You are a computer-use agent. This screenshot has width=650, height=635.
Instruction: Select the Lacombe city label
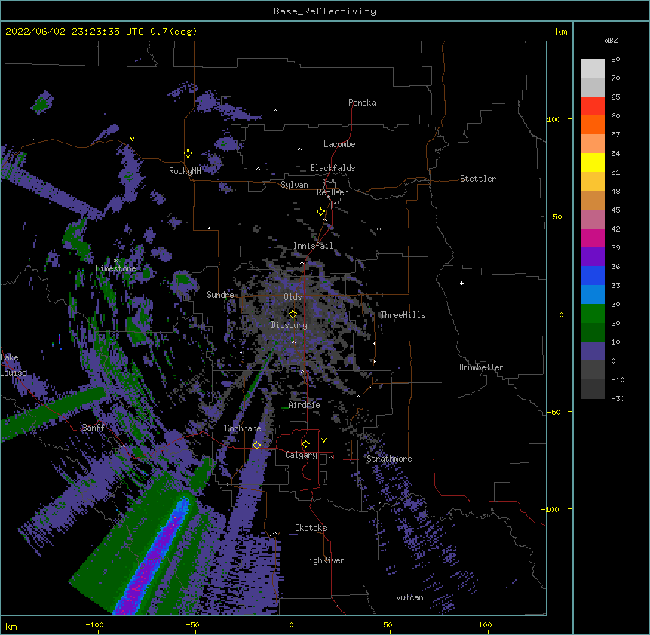[x=339, y=144]
